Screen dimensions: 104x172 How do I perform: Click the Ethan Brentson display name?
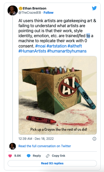[x=34, y=8]
